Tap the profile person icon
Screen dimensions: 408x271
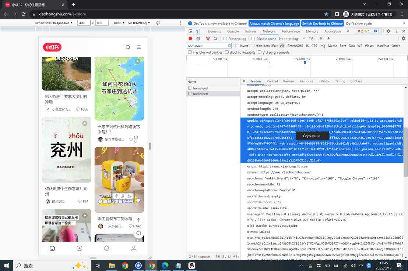tap(134, 248)
